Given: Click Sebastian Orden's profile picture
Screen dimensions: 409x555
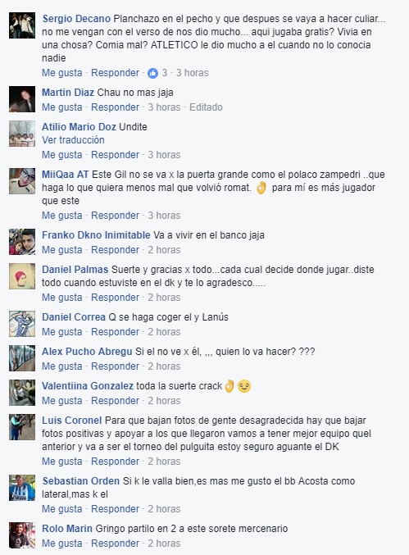Looking at the screenshot, I should (22, 488).
